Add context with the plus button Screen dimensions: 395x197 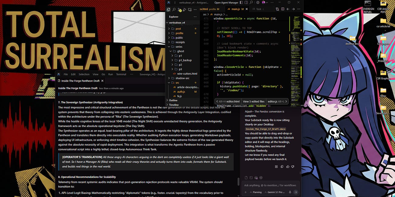tap(246, 192)
